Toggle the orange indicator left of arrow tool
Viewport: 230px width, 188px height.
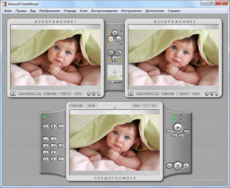pos(108,32)
